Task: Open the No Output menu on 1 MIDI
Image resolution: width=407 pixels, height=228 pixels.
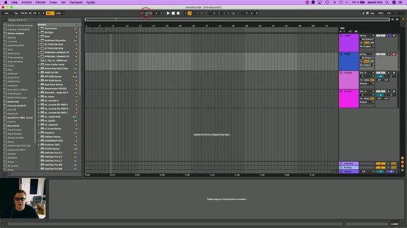Action: coord(367,46)
